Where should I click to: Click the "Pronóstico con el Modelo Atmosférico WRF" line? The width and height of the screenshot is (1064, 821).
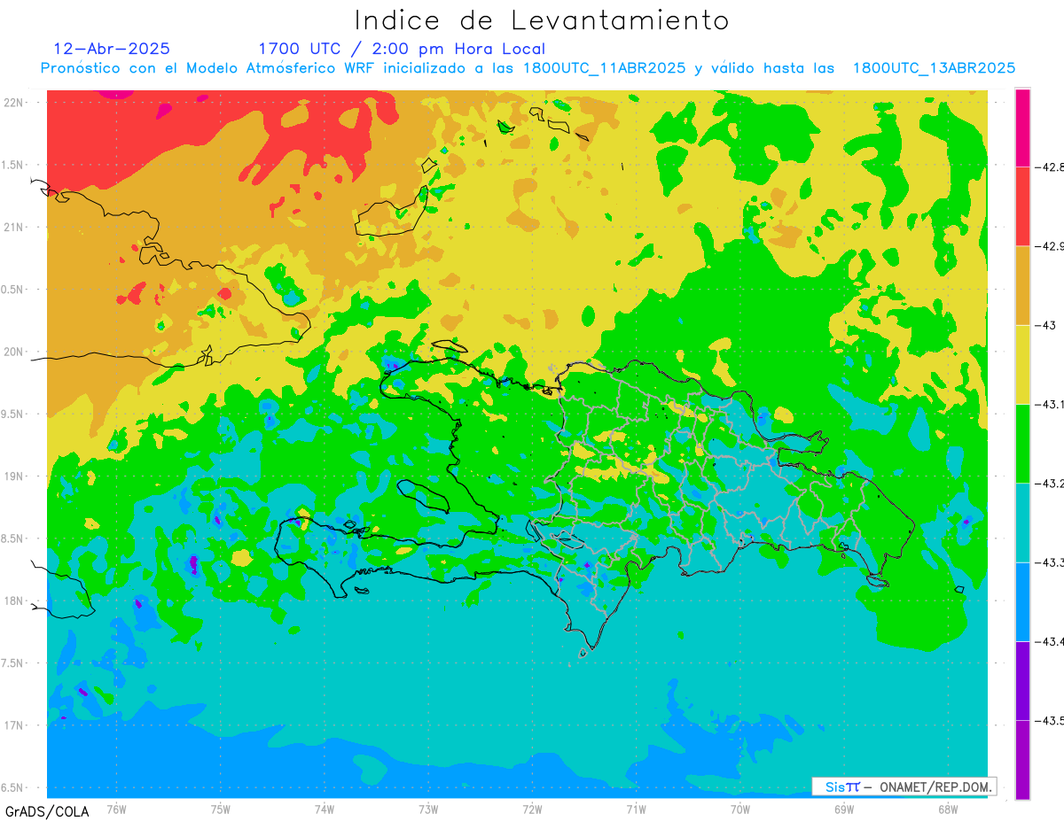click(x=528, y=68)
